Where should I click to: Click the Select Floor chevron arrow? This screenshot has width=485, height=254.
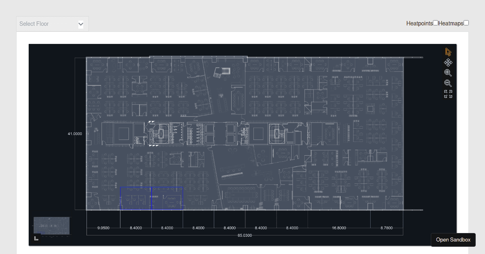[81, 24]
